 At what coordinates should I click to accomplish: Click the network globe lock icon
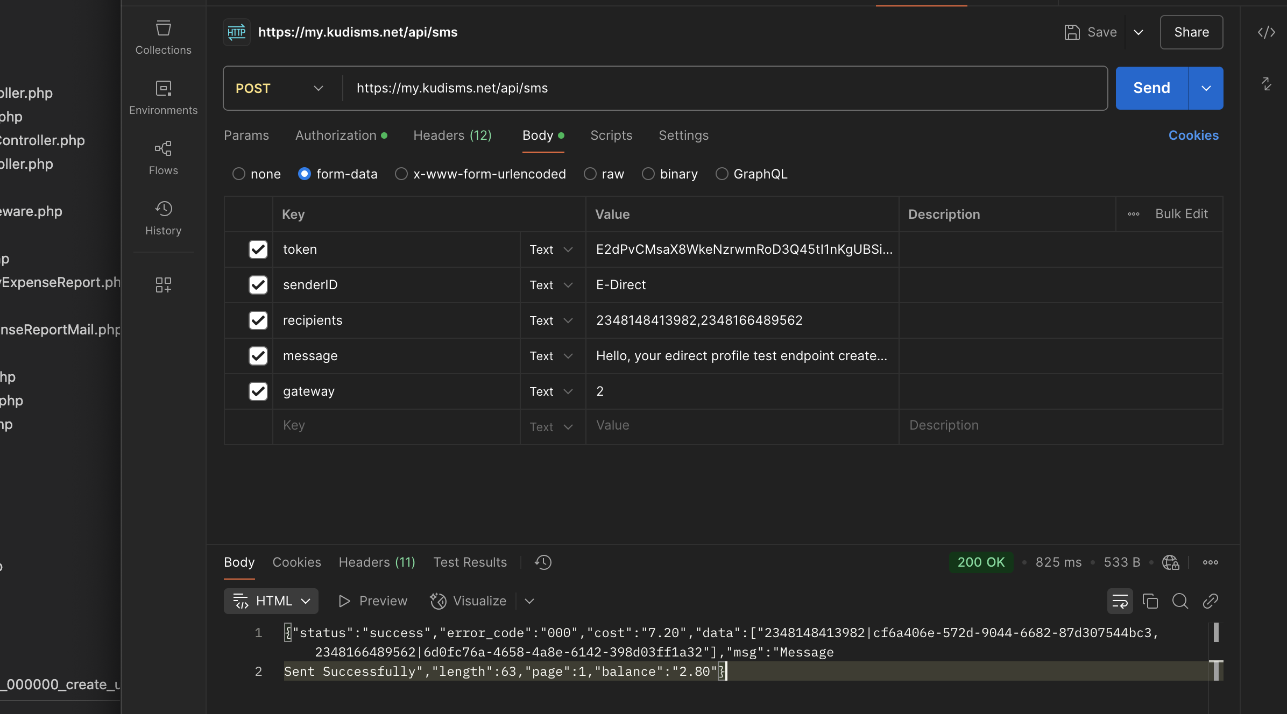(1170, 562)
